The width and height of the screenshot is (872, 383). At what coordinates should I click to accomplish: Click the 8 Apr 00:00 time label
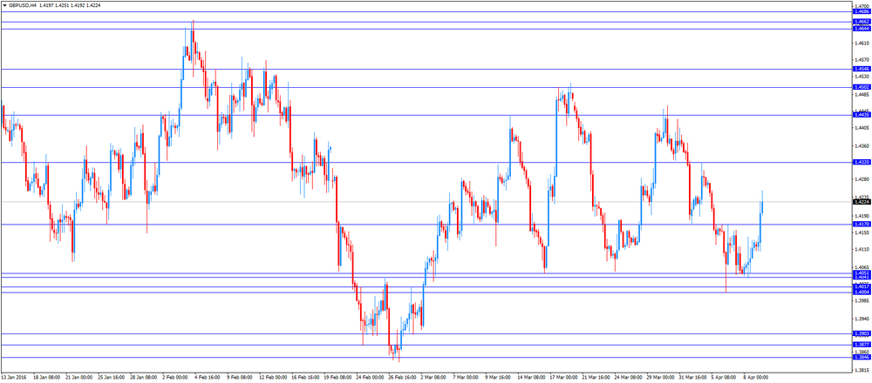[756, 376]
